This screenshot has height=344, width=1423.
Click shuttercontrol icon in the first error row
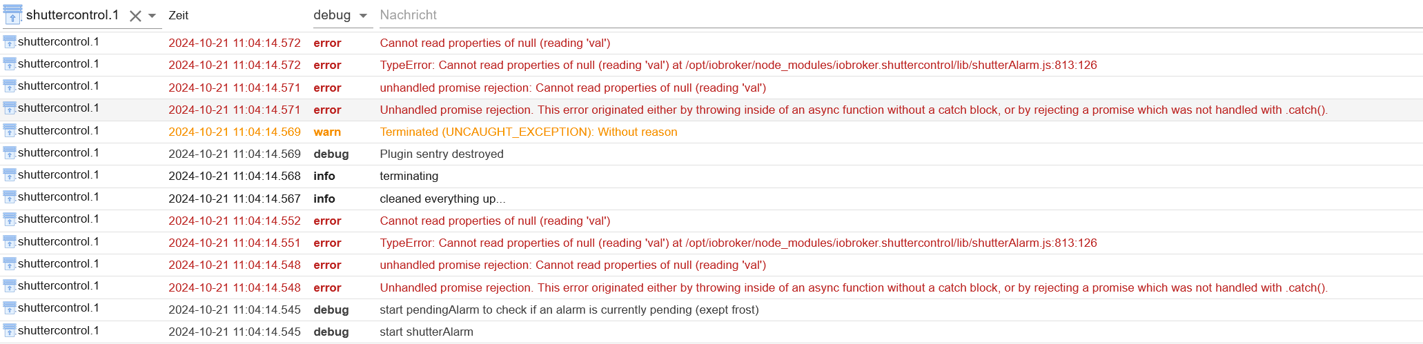pyautogui.click(x=10, y=42)
